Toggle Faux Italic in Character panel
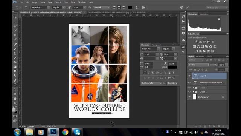 (149, 73)
